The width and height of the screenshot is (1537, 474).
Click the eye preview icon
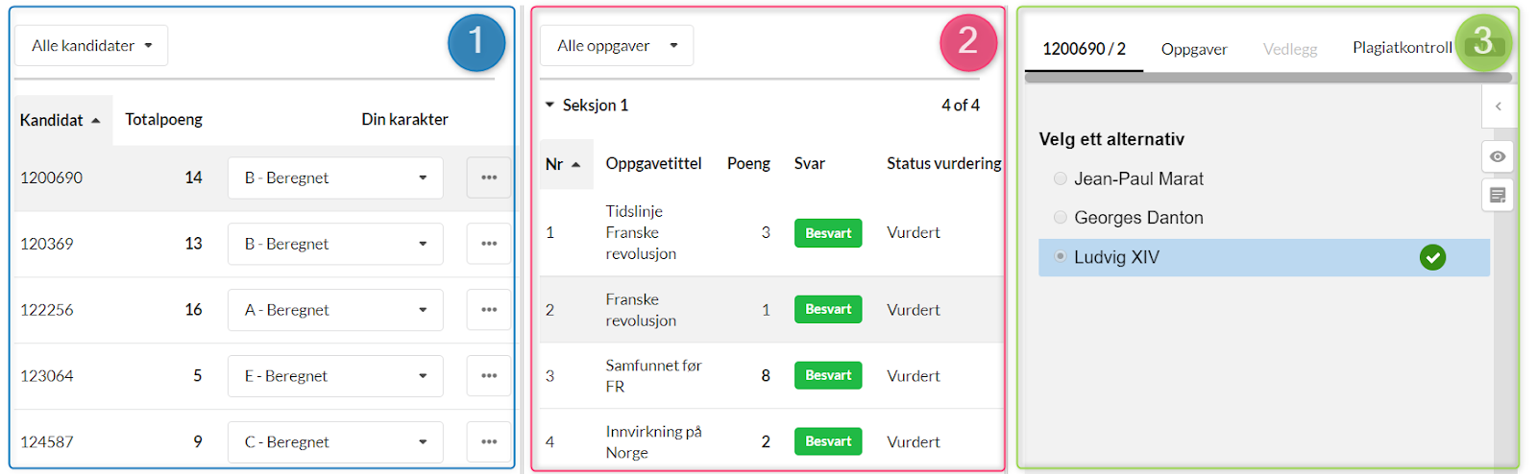(1498, 156)
